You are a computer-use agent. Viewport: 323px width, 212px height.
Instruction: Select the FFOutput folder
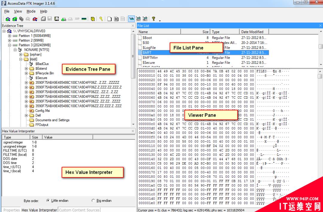pos(42,125)
